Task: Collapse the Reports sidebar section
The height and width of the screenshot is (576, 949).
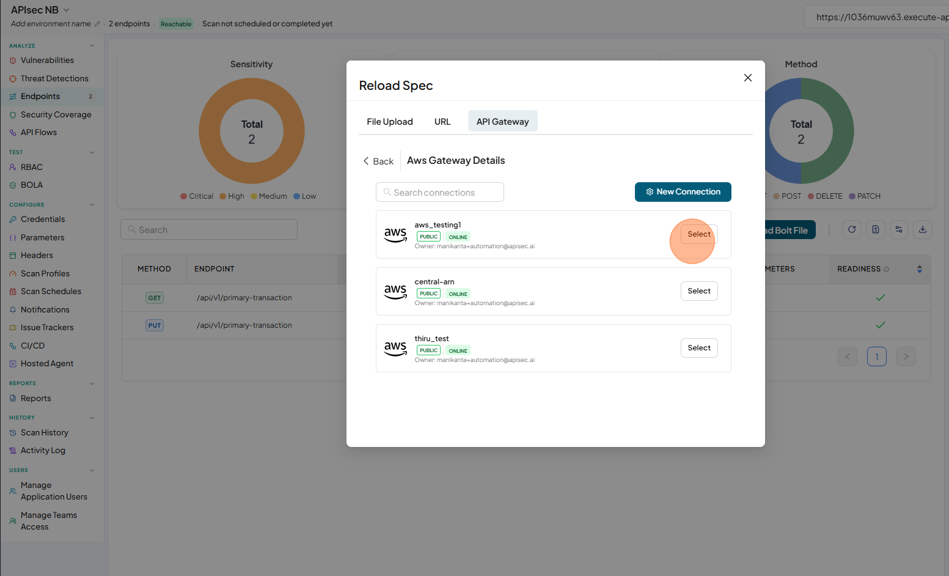Action: (x=92, y=383)
